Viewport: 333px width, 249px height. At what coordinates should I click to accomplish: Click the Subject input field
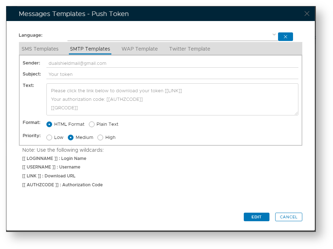tap(172, 74)
